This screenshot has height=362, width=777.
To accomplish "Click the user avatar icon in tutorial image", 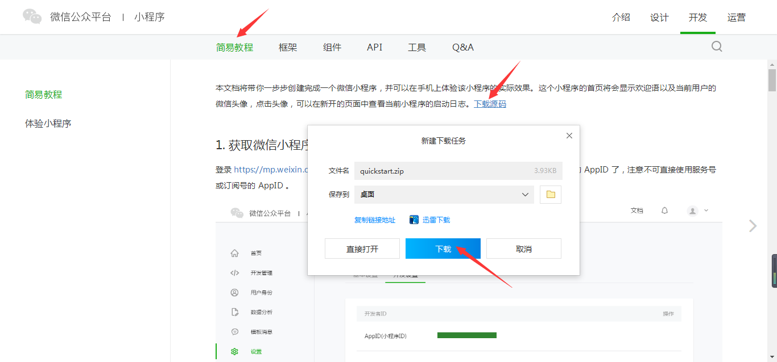I will tap(692, 211).
